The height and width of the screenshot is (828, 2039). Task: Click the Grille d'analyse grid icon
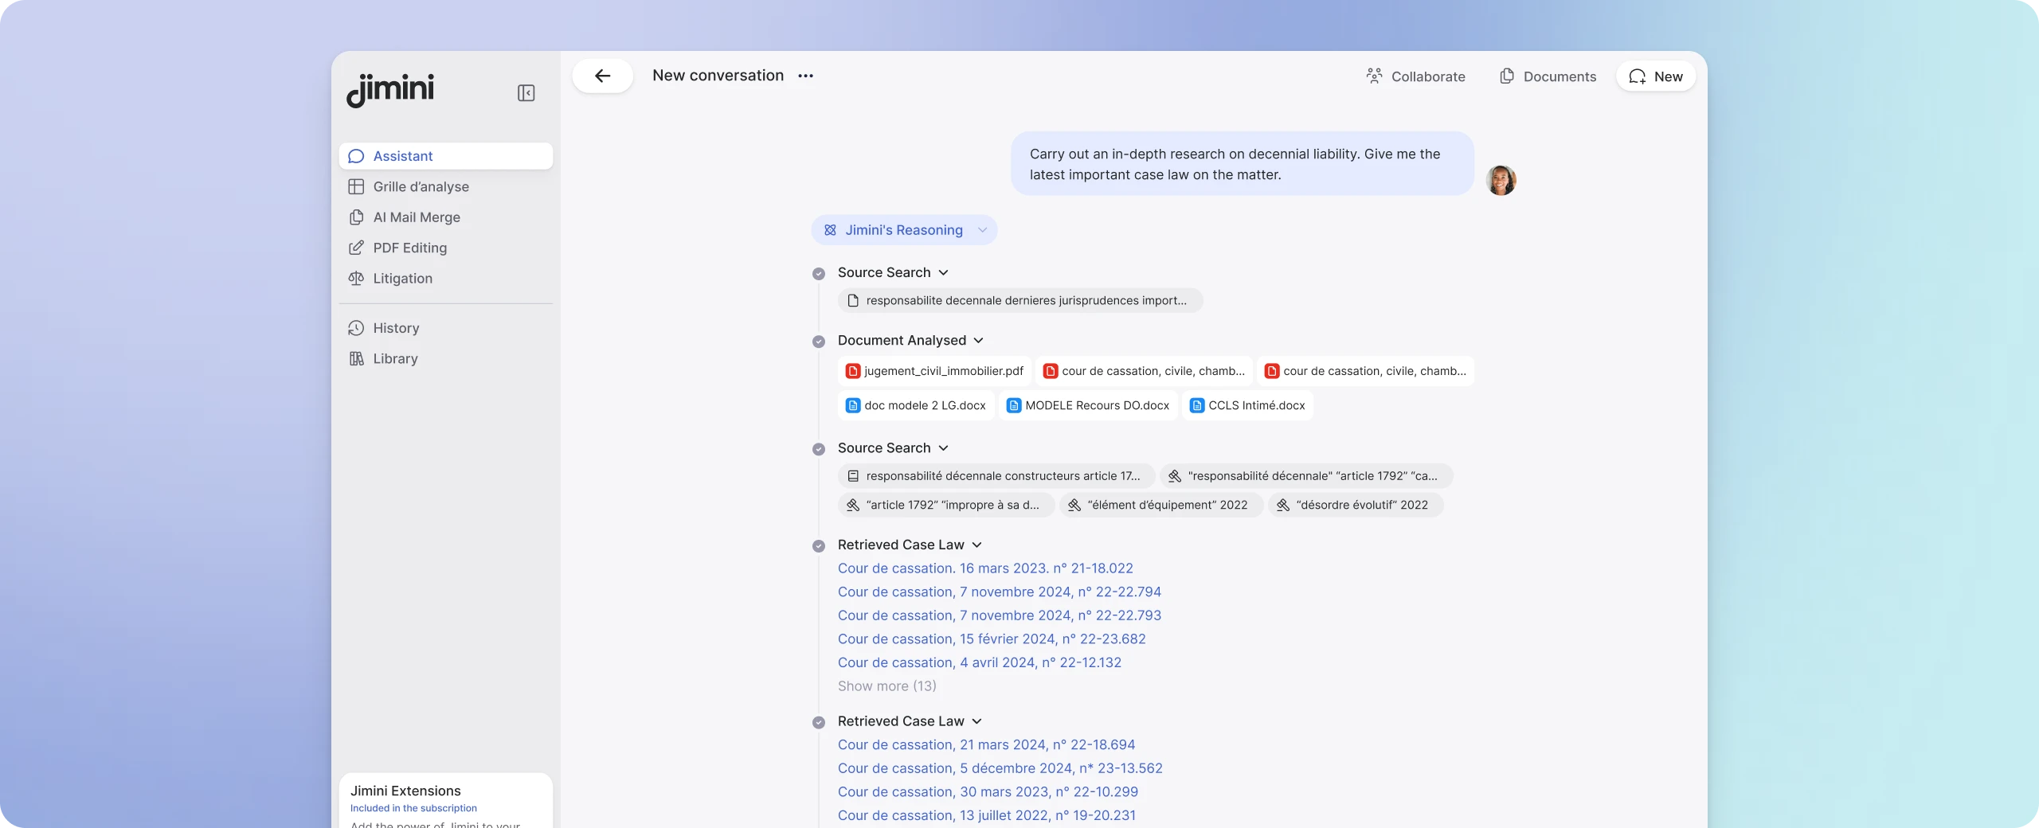[x=356, y=186]
